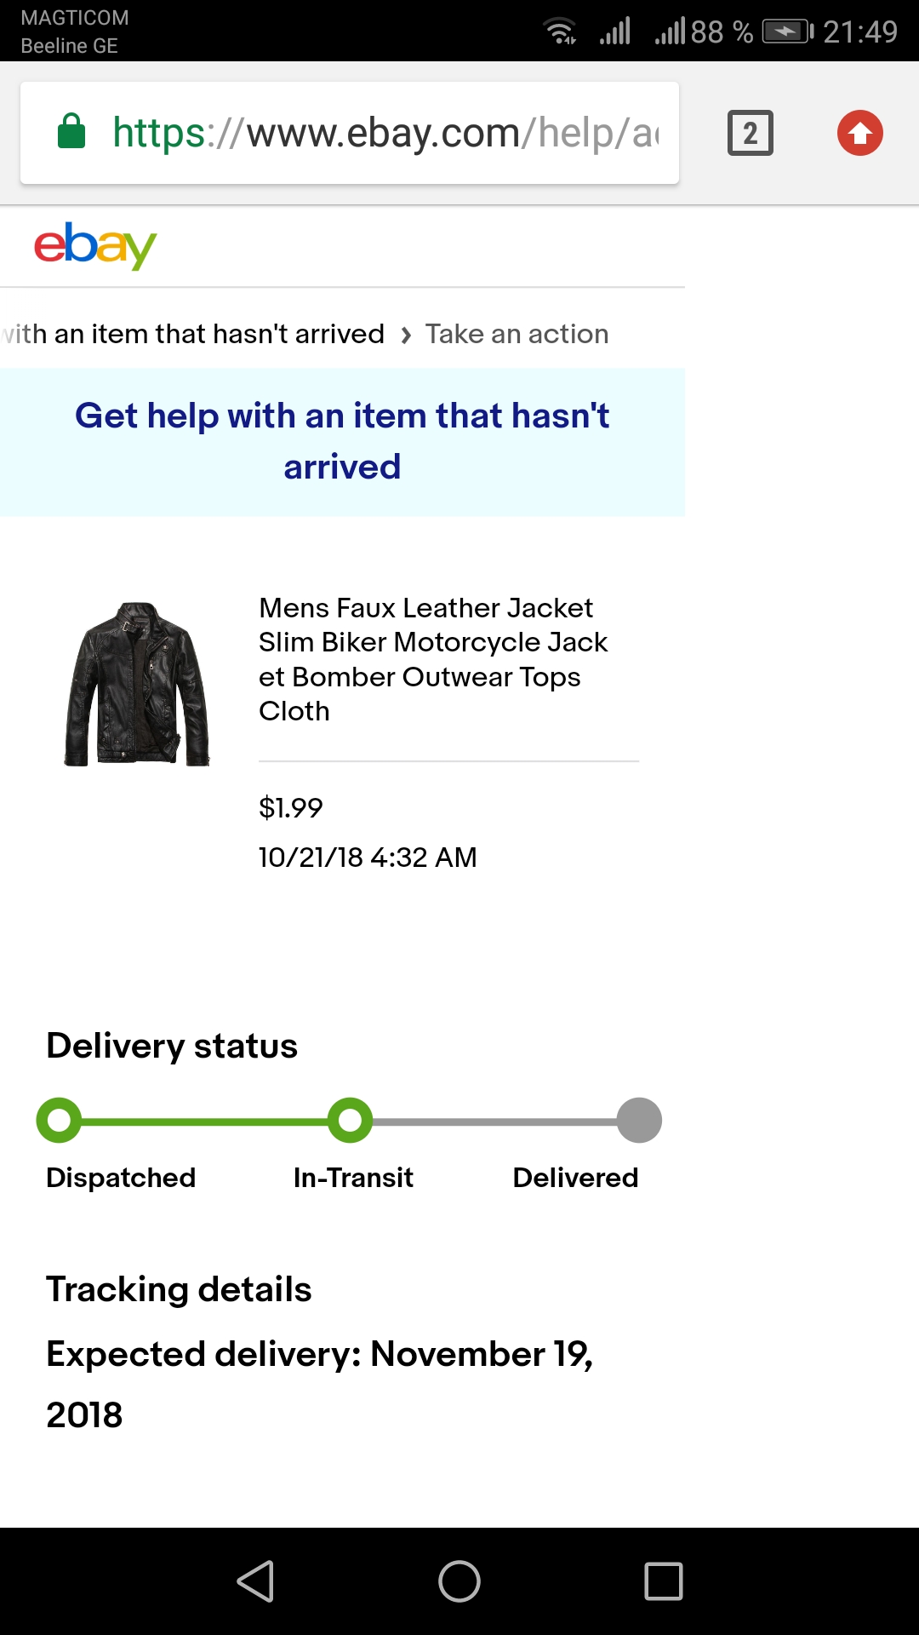This screenshot has width=919, height=1635.
Task: Tap the eBay logo
Action: pyautogui.click(x=95, y=245)
